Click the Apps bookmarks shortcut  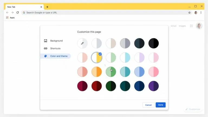(10, 18)
